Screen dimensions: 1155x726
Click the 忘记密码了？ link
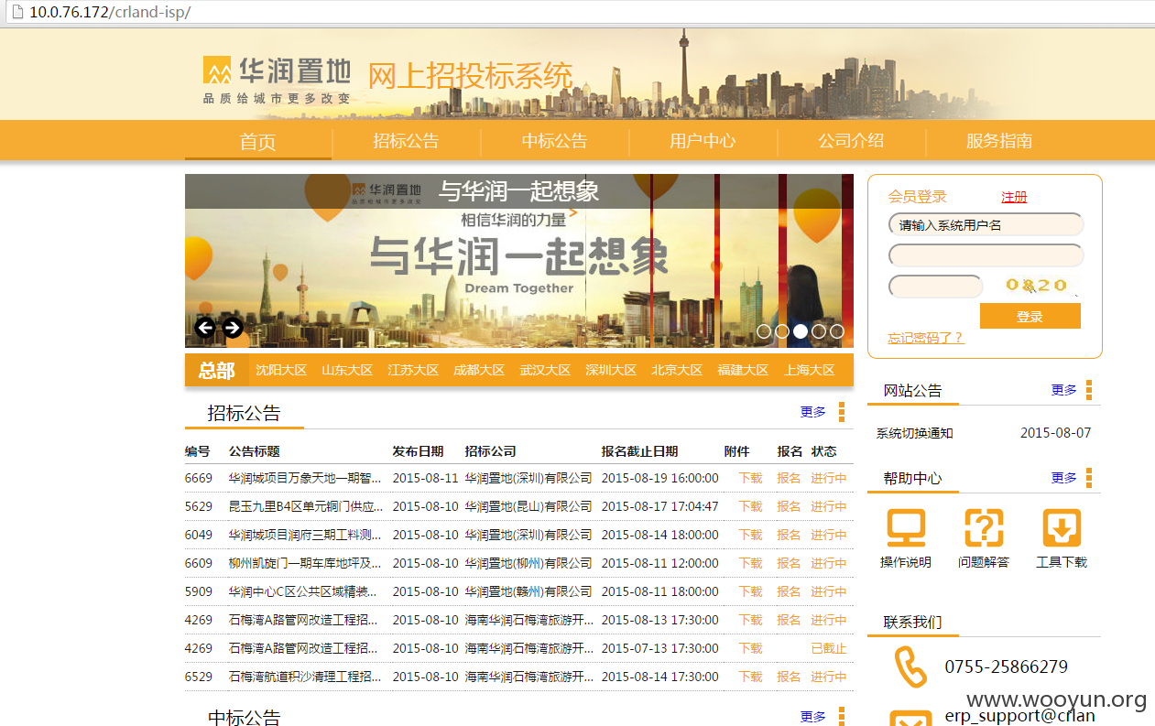(925, 338)
